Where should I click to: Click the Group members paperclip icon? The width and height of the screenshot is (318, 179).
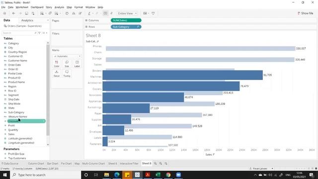(x=97, y=13)
